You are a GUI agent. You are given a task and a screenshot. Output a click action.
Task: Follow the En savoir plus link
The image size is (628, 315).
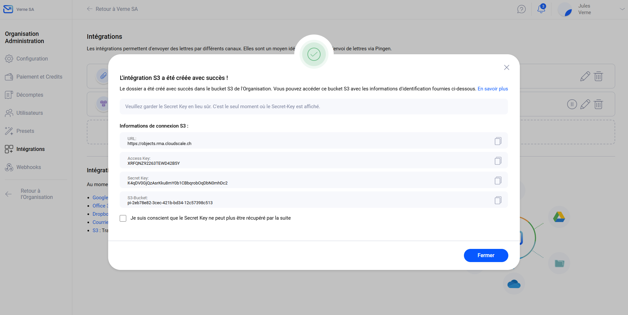click(x=493, y=89)
